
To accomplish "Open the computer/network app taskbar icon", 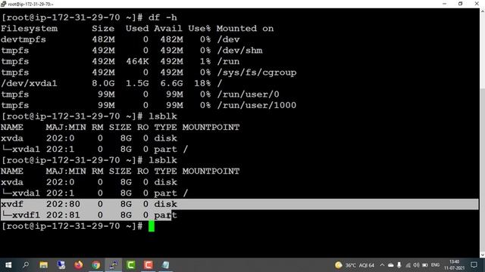I will [x=61, y=265].
